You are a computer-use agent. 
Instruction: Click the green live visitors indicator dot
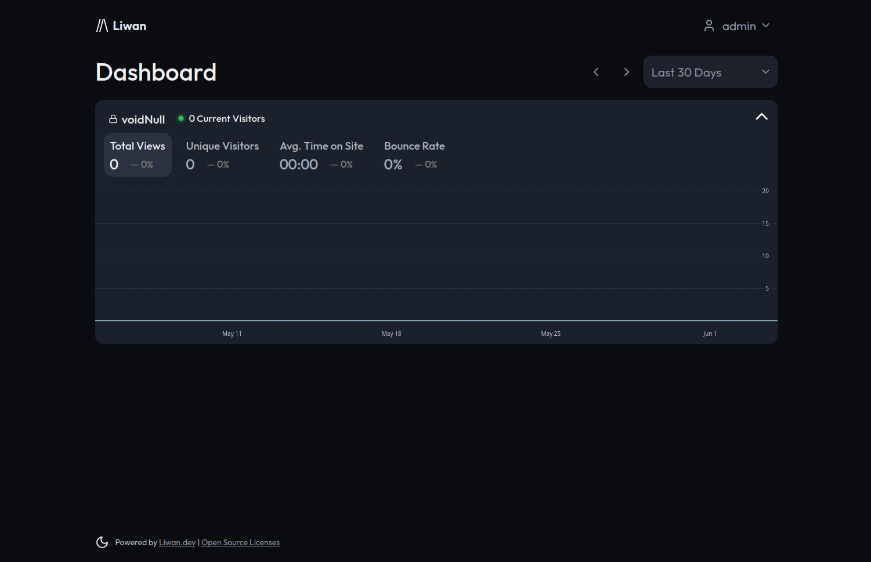click(181, 118)
